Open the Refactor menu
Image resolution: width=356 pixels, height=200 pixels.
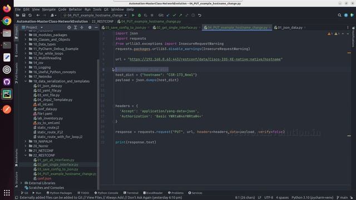(75, 9)
